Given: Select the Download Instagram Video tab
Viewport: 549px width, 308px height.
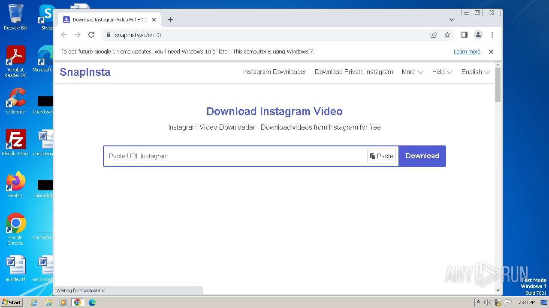Looking at the screenshot, I should tap(109, 20).
